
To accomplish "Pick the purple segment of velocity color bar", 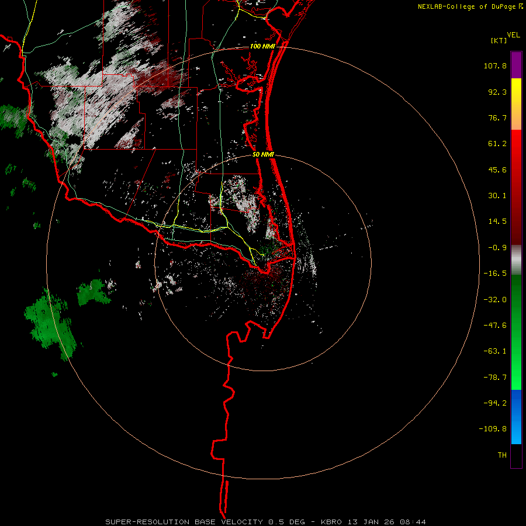I will (516, 65).
